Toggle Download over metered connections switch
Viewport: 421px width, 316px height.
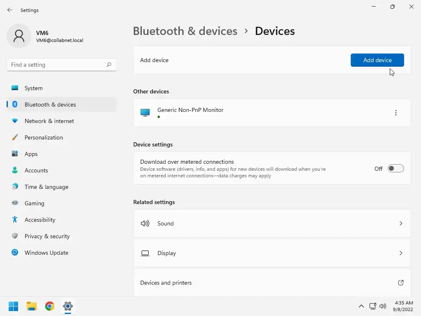[396, 169]
